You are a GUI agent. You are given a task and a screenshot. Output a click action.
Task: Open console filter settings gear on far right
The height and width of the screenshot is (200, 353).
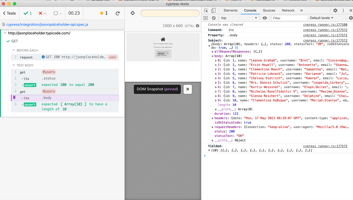coord(351,18)
